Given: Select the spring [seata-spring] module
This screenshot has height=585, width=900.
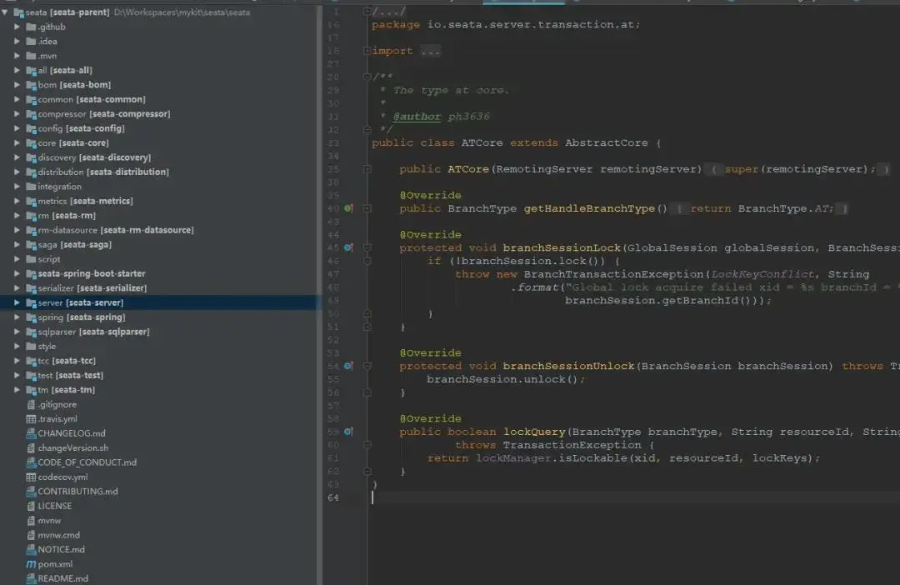Looking at the screenshot, I should [82, 317].
